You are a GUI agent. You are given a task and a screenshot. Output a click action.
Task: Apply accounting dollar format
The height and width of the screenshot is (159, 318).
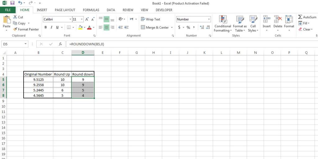pyautogui.click(x=179, y=27)
